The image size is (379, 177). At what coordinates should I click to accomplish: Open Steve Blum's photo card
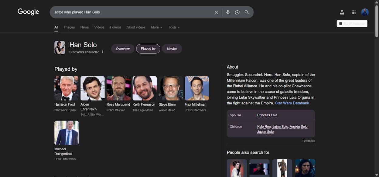tap(171, 88)
